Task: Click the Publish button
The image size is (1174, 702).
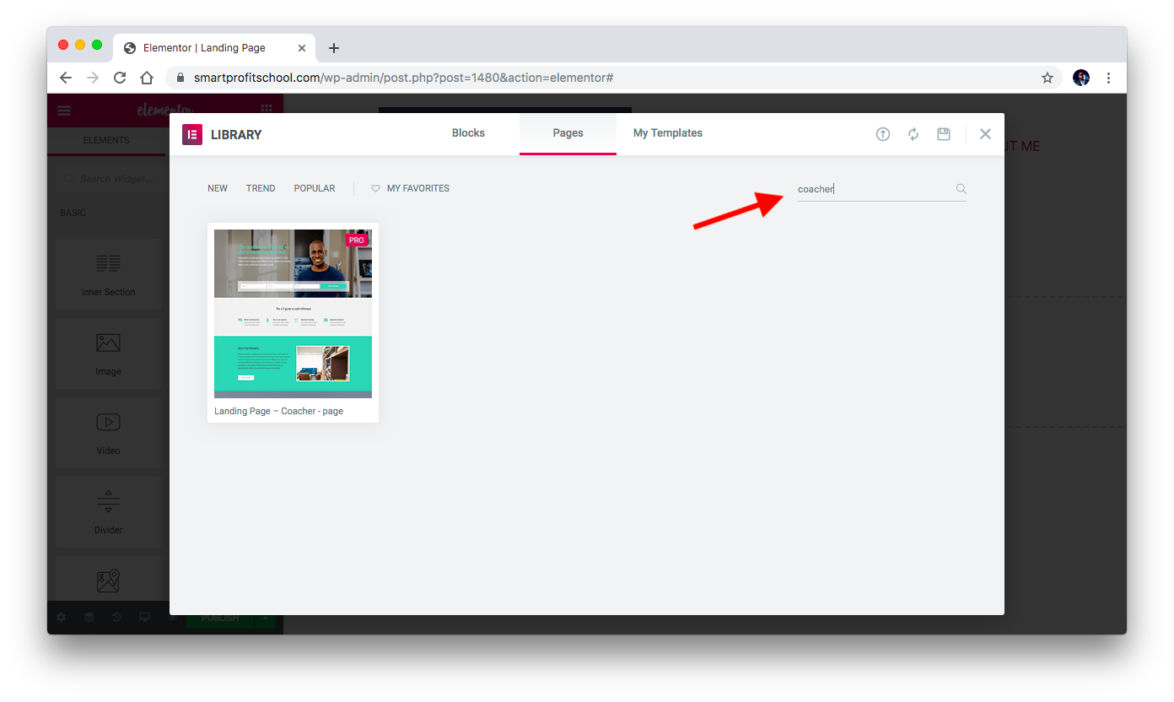Action: [x=219, y=618]
